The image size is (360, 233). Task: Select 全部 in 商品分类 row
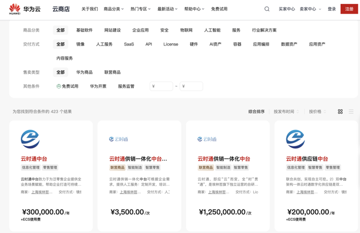coord(61,30)
